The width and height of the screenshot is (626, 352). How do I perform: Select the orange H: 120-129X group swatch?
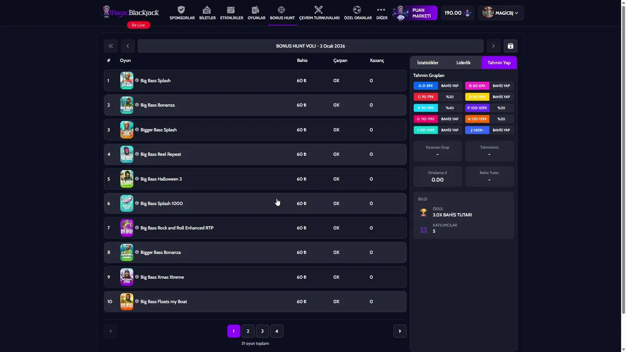pyautogui.click(x=477, y=119)
